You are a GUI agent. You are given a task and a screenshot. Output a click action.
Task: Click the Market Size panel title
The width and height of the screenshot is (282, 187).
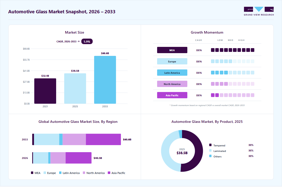pyautogui.click(x=75, y=32)
